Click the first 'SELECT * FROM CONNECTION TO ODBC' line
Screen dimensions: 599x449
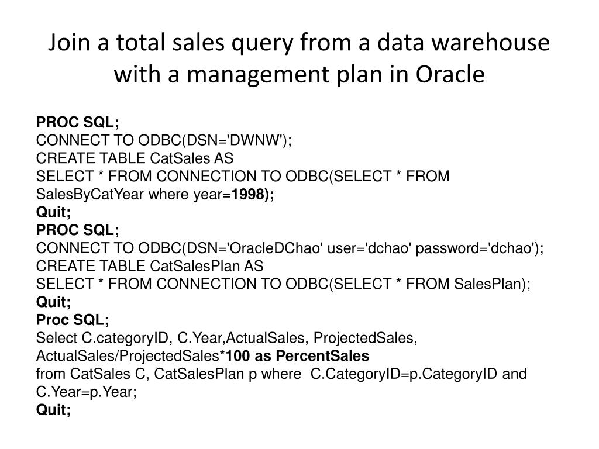(243, 177)
